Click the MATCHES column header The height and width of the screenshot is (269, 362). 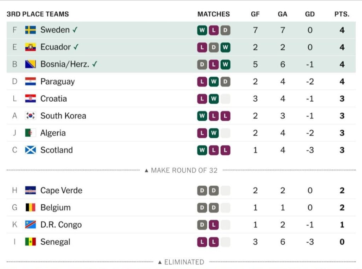pyautogui.click(x=214, y=14)
